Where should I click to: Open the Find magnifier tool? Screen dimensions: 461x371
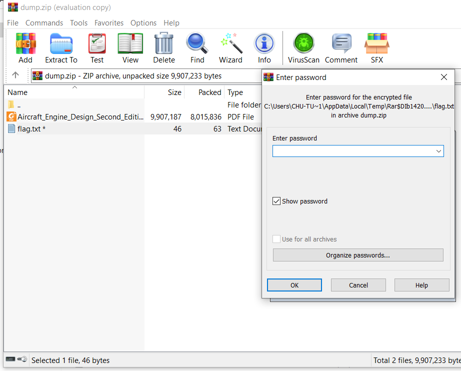pyautogui.click(x=197, y=43)
